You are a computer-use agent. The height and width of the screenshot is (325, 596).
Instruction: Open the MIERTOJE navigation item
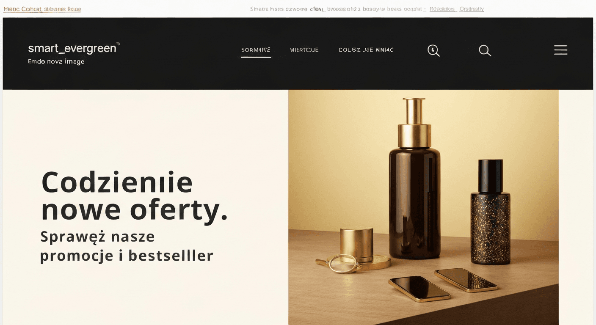[304, 50]
